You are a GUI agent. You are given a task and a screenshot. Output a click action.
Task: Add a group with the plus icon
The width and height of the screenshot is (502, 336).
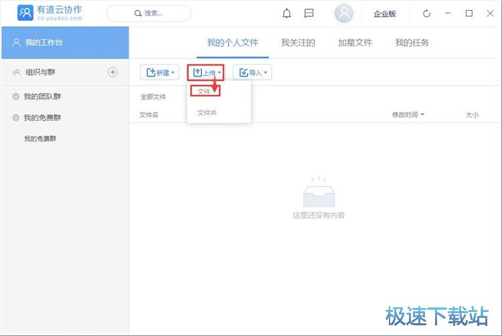pos(112,72)
